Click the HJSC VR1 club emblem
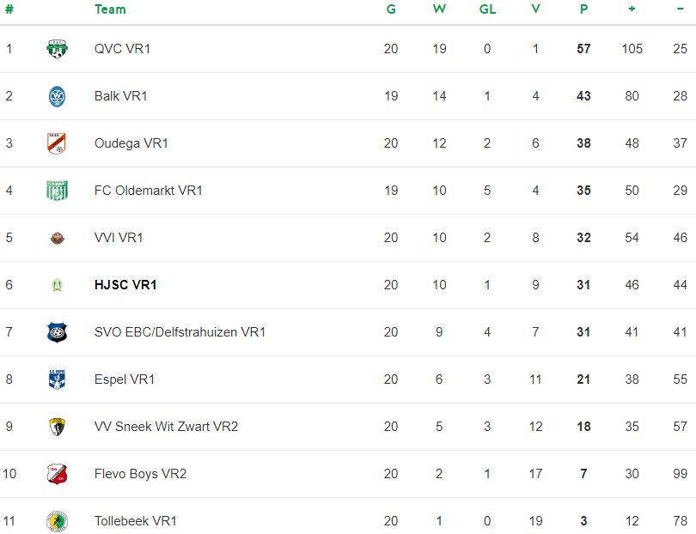 tap(57, 285)
